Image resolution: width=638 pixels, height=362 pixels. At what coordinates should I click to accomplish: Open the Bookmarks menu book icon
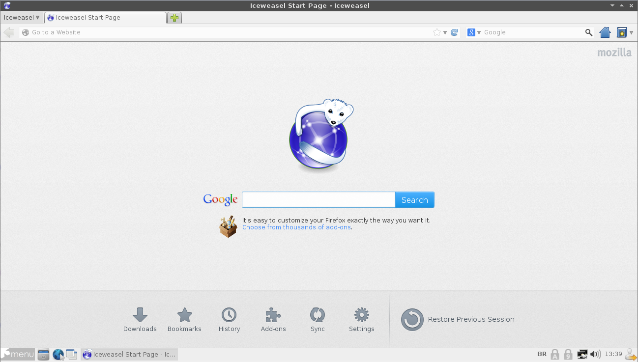(622, 32)
